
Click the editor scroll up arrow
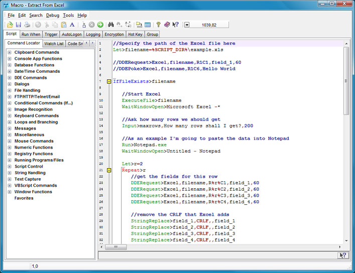[346, 44]
